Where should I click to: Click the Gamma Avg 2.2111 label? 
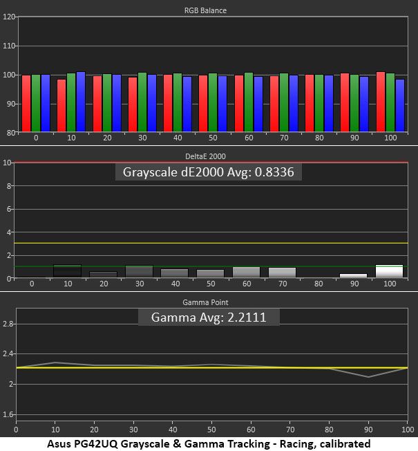(x=209, y=317)
